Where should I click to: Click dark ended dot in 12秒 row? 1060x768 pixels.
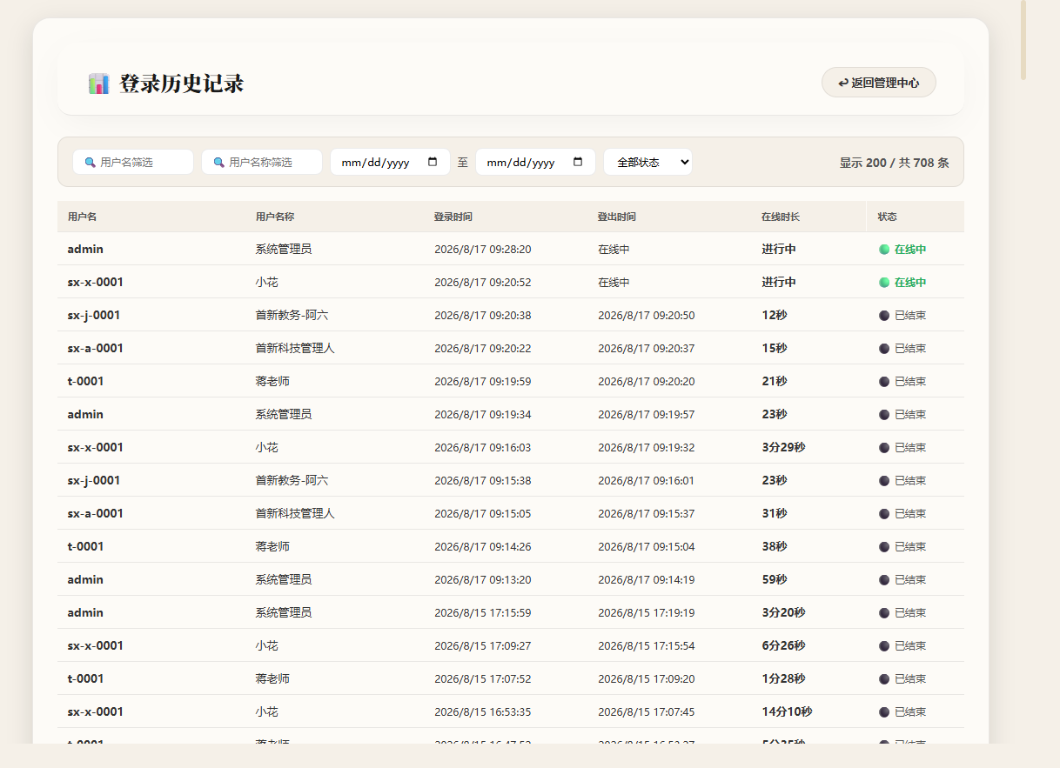884,316
